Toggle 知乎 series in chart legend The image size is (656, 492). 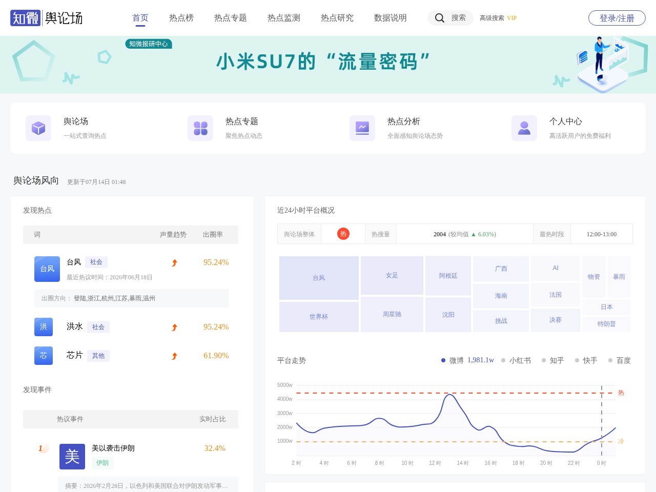553,360
